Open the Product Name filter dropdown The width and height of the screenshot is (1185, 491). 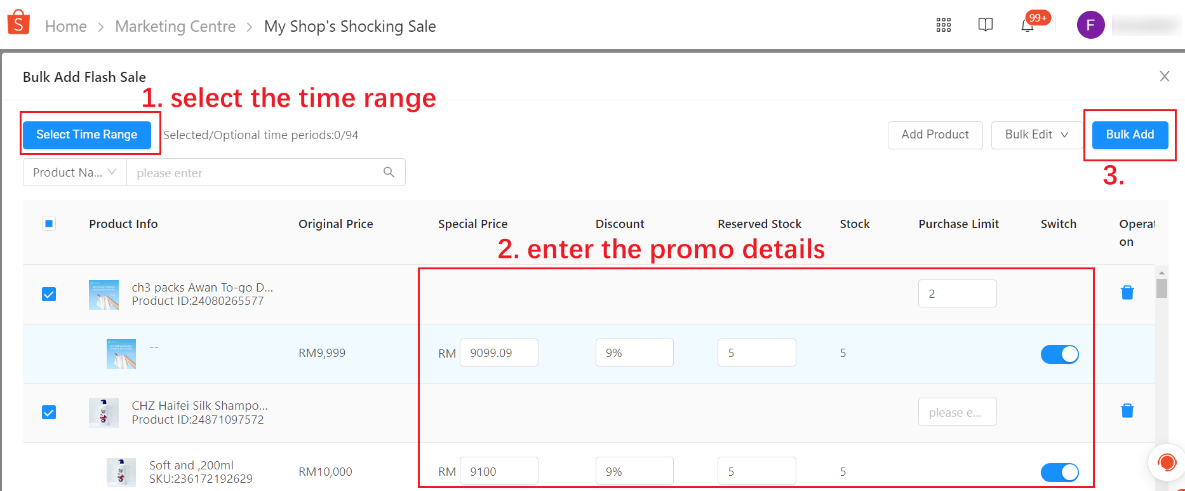coord(74,172)
